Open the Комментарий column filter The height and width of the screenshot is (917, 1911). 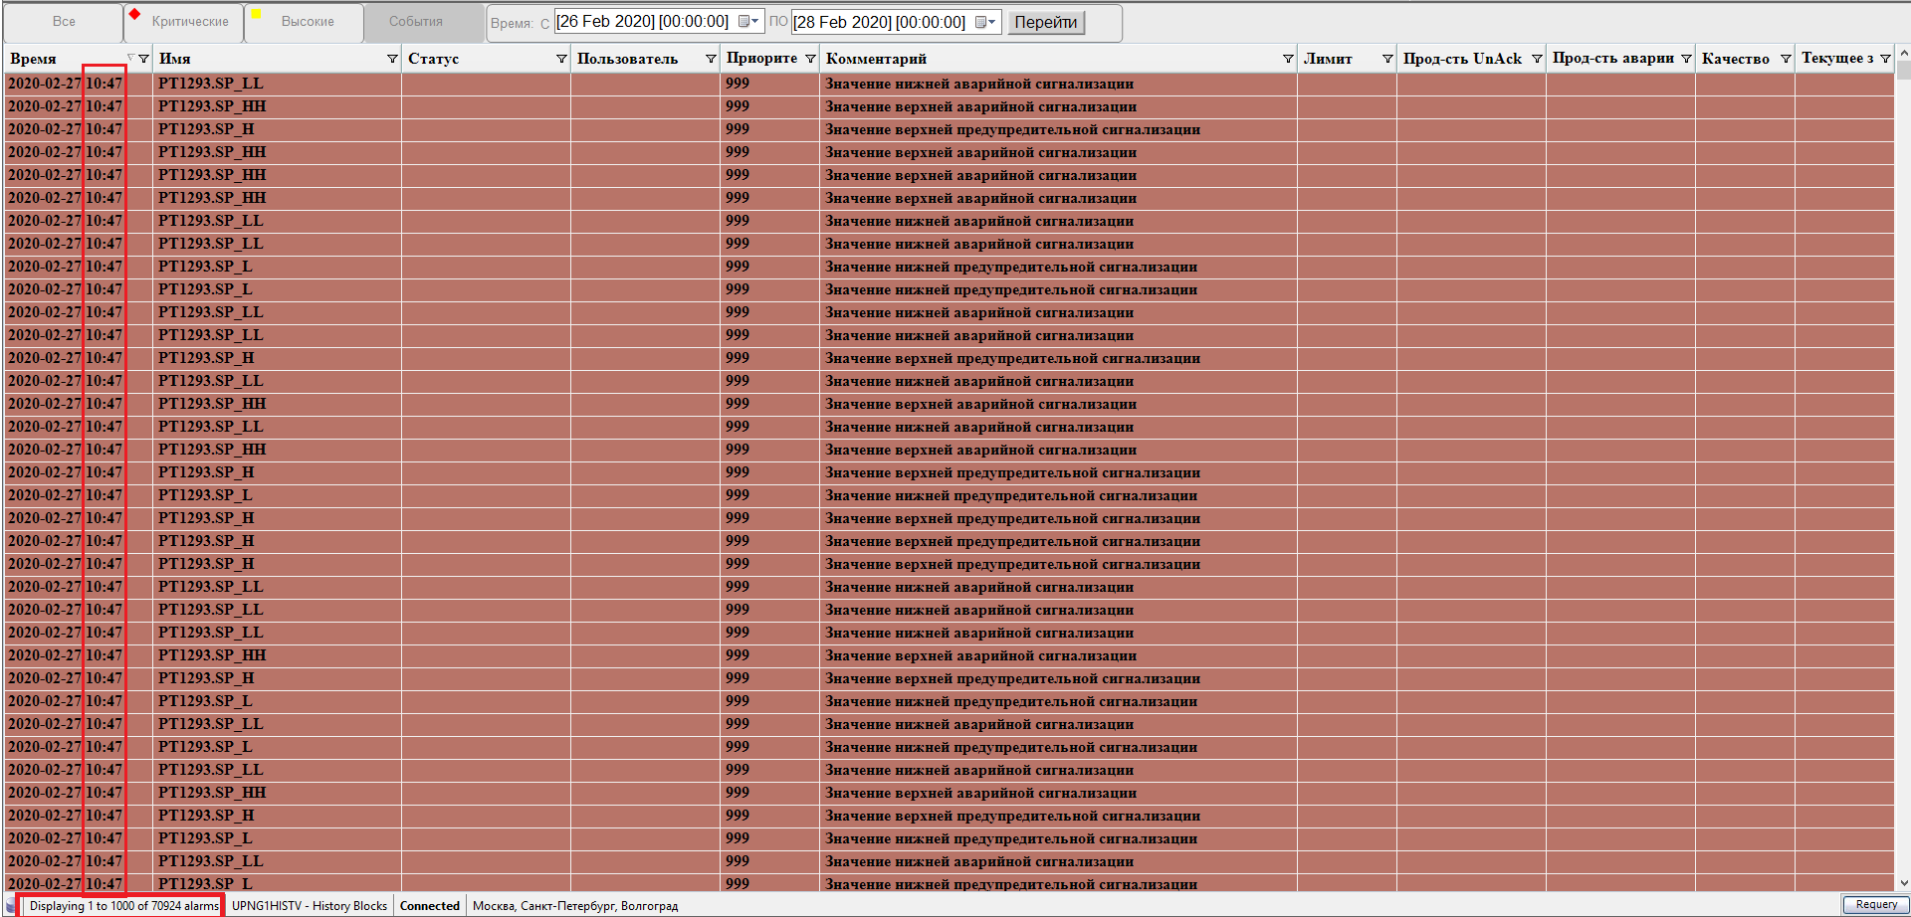pos(1288,59)
